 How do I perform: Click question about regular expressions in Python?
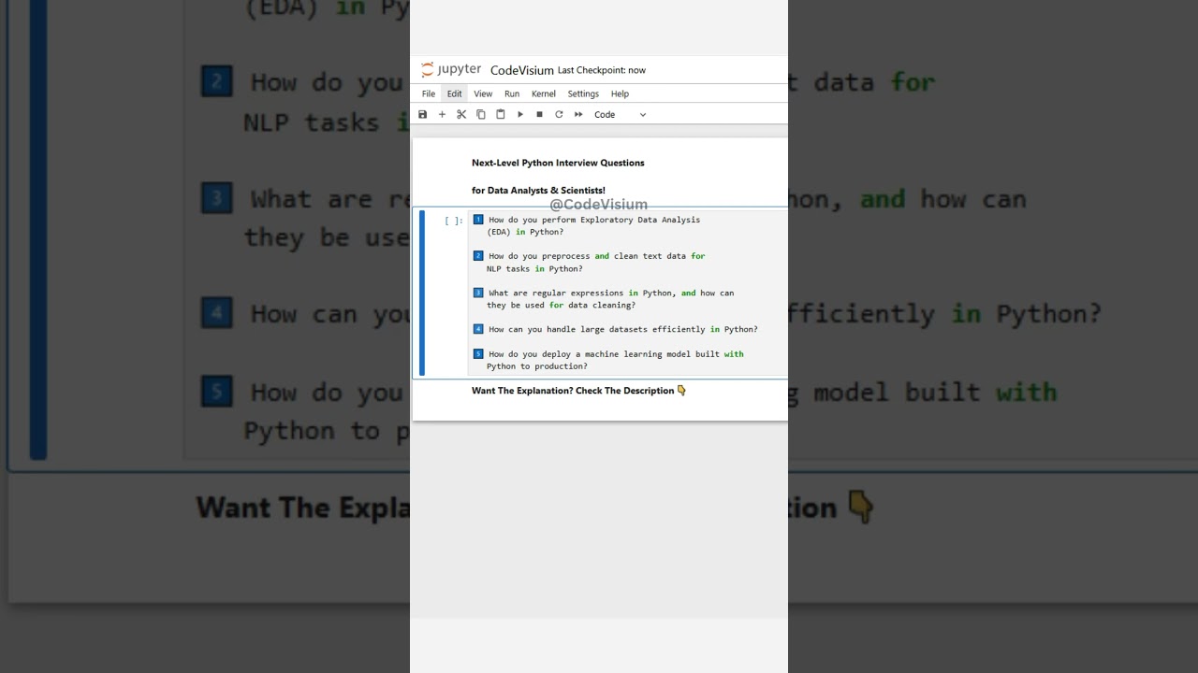[x=610, y=299]
